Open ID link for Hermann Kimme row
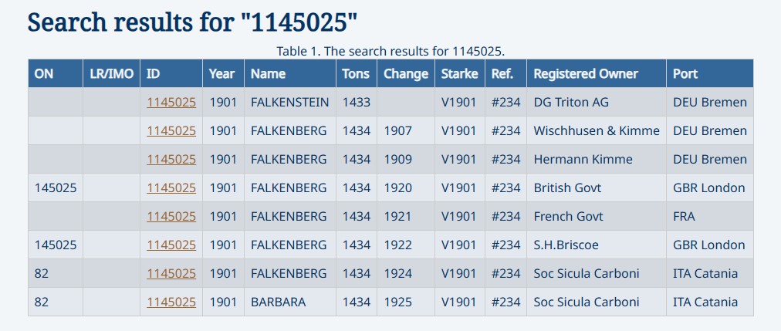 171,159
